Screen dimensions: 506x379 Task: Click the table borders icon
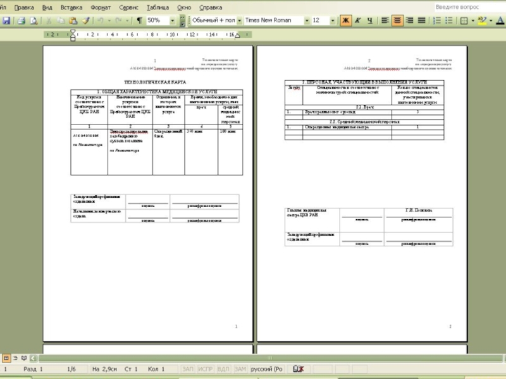pos(464,21)
